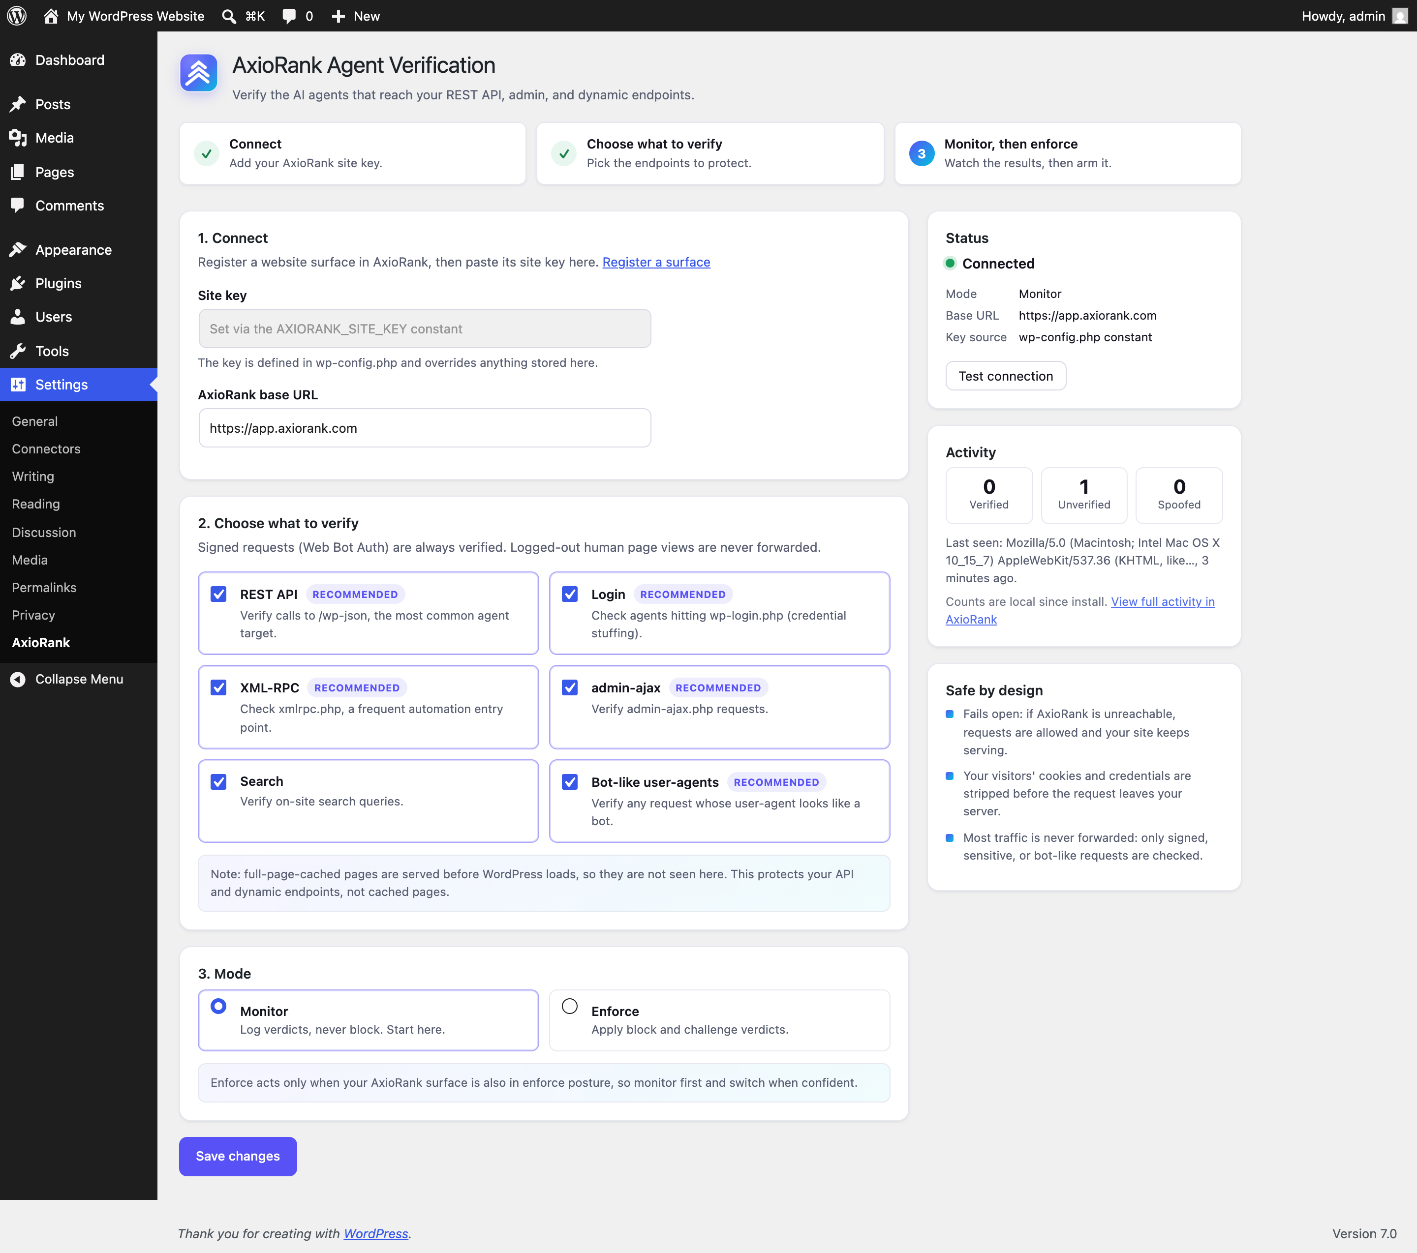This screenshot has width=1417, height=1253.
Task: Uncheck the XML-RPC checkbox
Action: pyautogui.click(x=218, y=687)
